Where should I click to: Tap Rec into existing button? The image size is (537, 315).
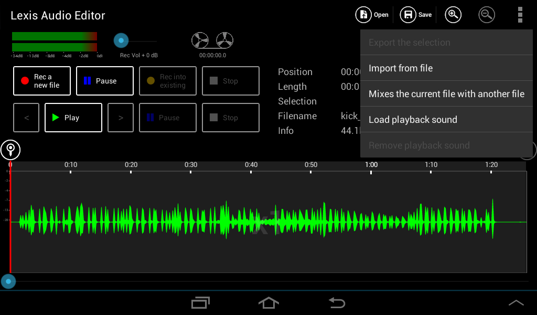[168, 81]
